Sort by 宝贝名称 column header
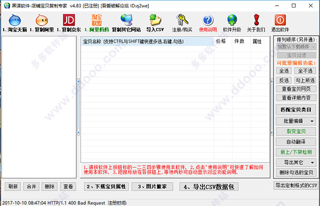Viewport: 320px width, 206px height. pyautogui.click(x=147, y=42)
